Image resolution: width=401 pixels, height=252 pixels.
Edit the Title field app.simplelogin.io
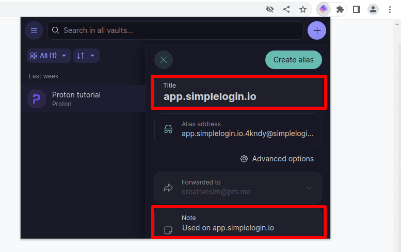pyautogui.click(x=238, y=92)
